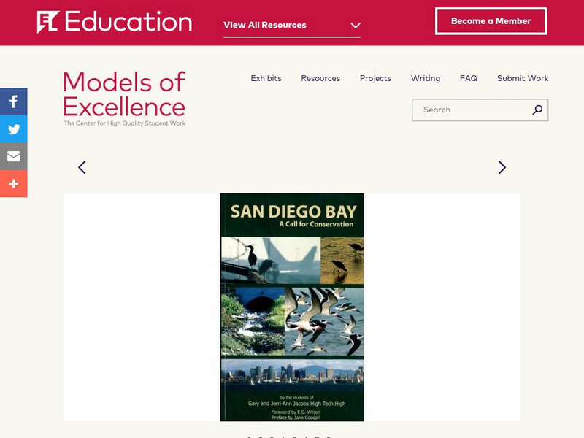Open the Models of Excellence home logo
This screenshot has height=438, width=584.
124,99
